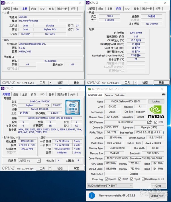The width and height of the screenshot is (171, 202).
Task: Toggle the UEFI checkbox in GPU-Z
Action: click(x=156, y=122)
